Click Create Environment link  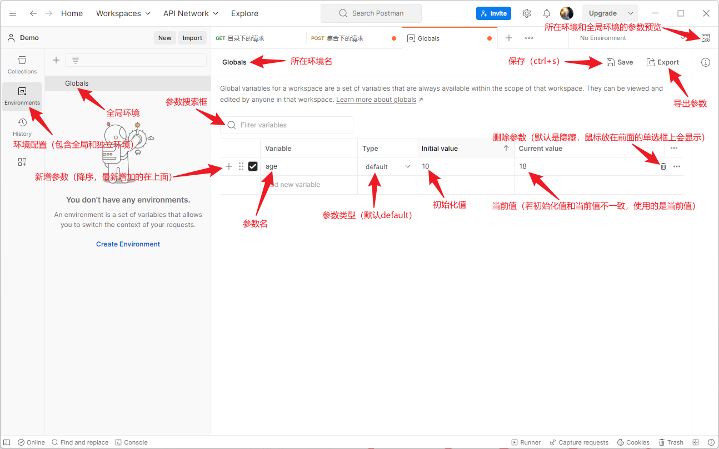tap(128, 244)
